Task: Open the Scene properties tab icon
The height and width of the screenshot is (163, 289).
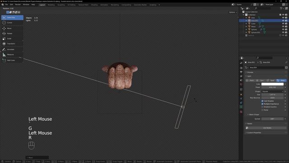Action: pyautogui.click(x=241, y=80)
